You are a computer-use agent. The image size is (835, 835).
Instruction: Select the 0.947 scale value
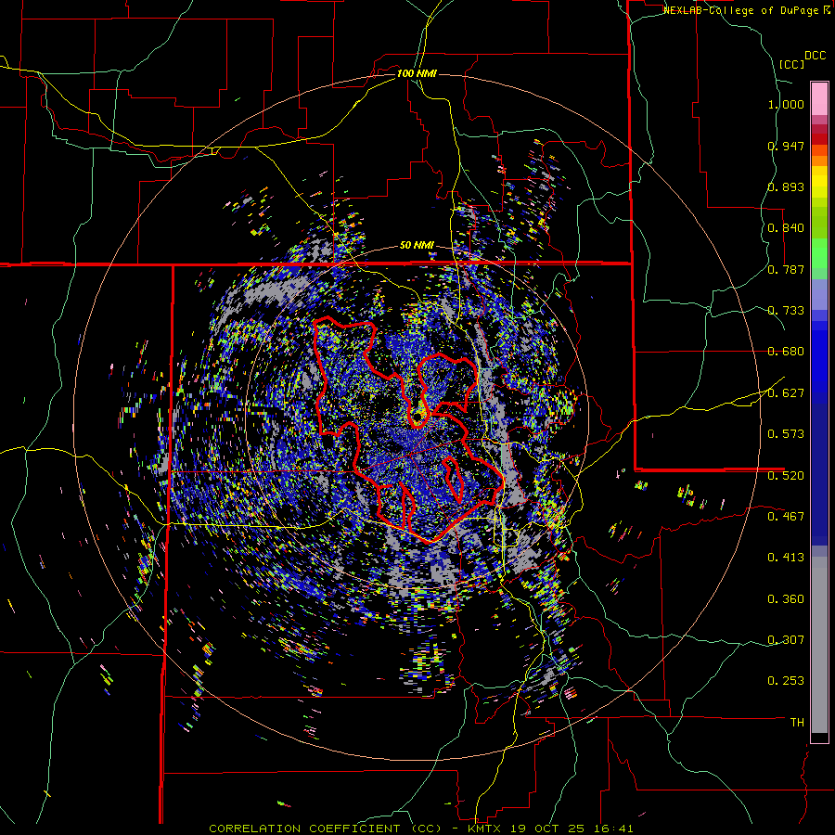pyautogui.click(x=786, y=146)
